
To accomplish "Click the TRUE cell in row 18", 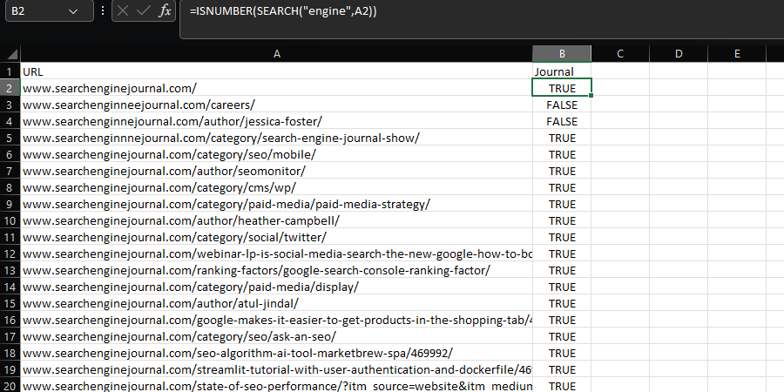I will (x=562, y=353).
